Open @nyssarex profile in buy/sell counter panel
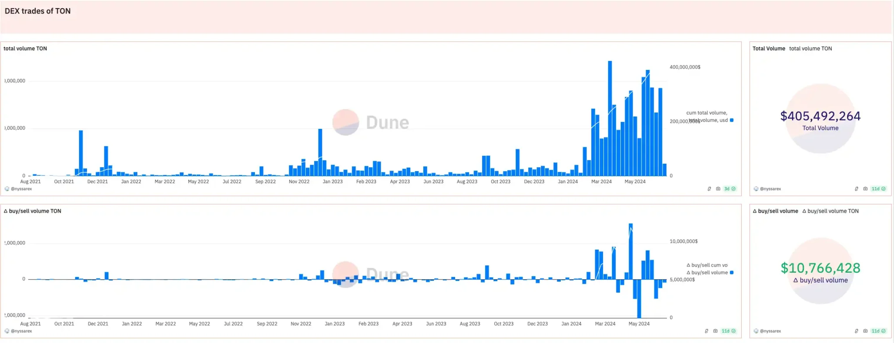Image resolution: width=894 pixels, height=343 pixels. click(770, 331)
